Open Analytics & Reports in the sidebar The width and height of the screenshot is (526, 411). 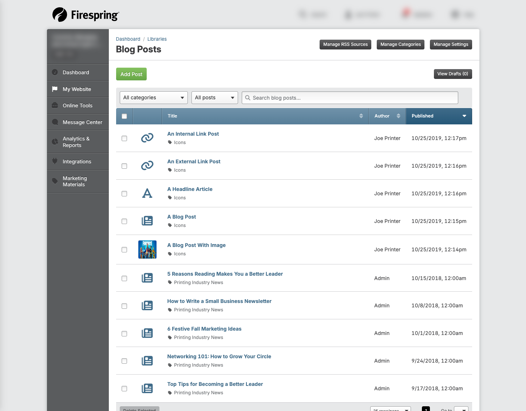[78, 142]
